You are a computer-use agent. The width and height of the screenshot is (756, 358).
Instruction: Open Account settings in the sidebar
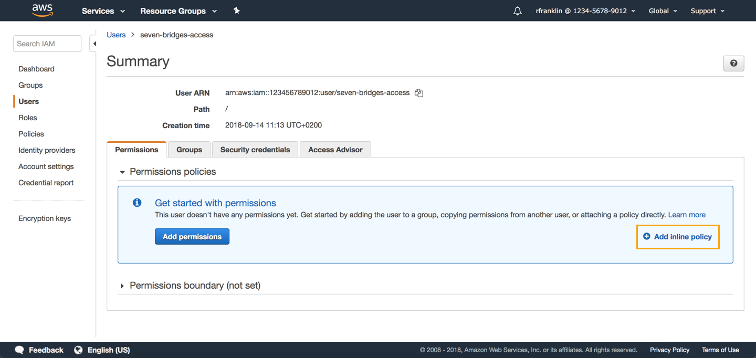tap(46, 166)
